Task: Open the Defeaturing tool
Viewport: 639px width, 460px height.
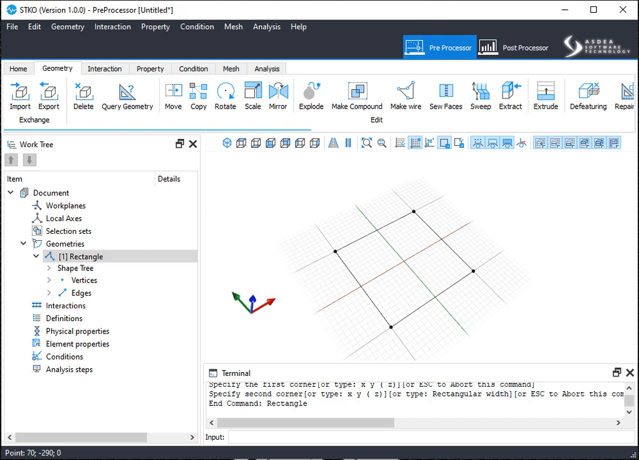Action: coord(588,96)
